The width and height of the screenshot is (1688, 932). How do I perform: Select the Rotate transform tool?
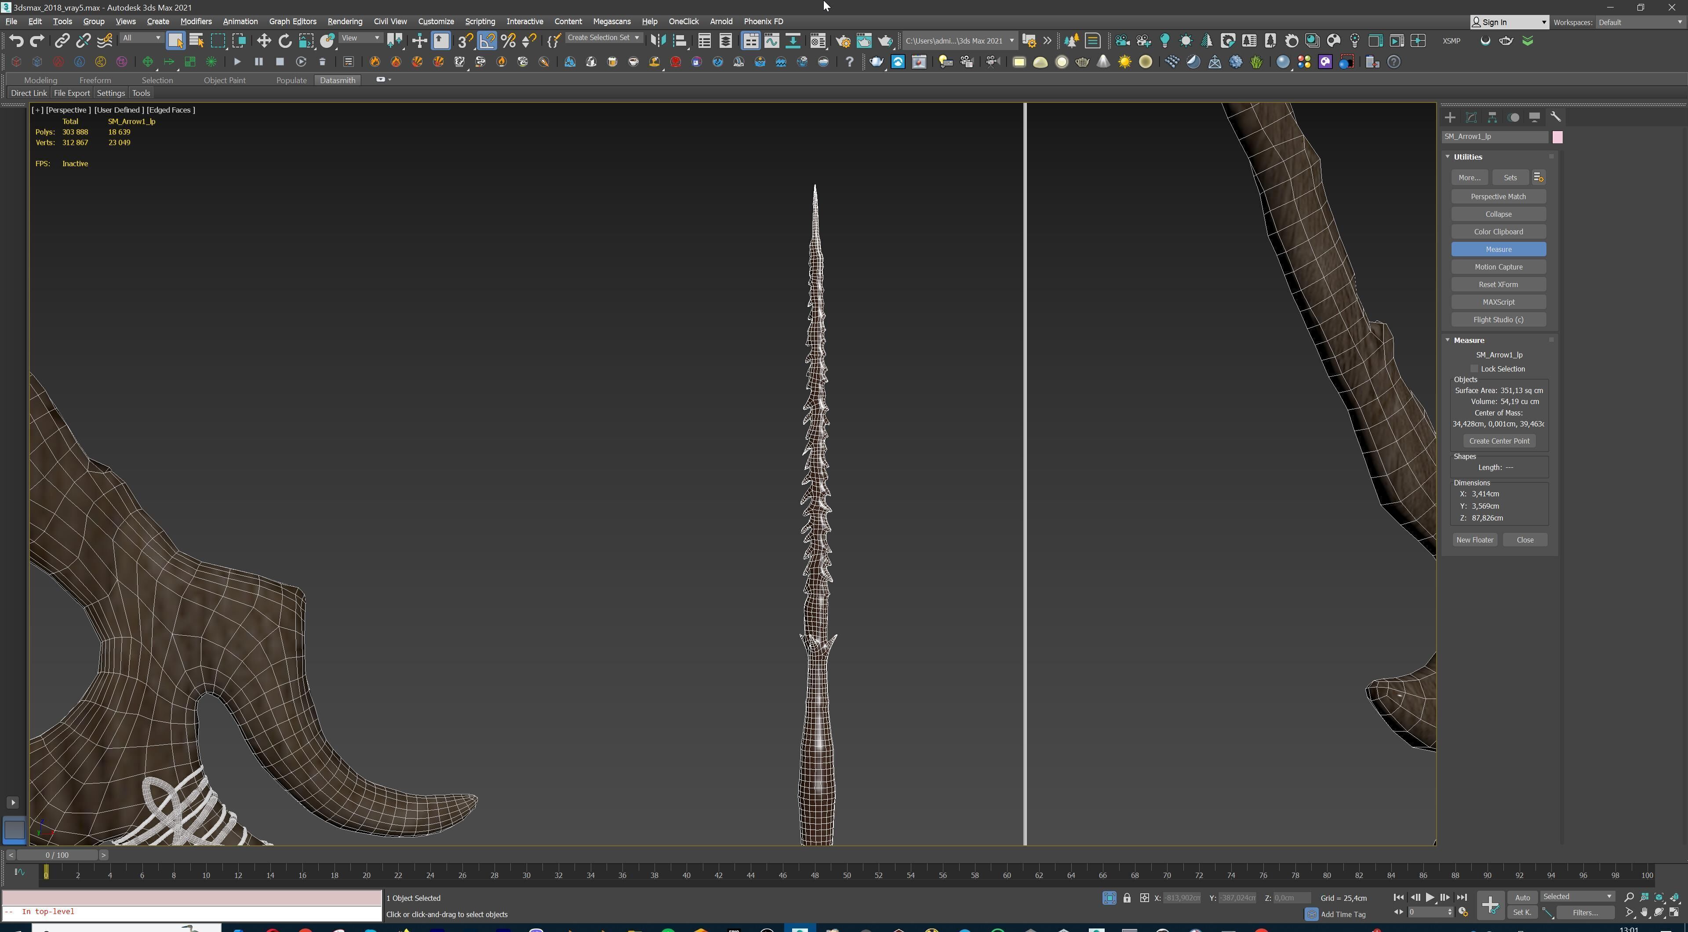click(x=285, y=40)
